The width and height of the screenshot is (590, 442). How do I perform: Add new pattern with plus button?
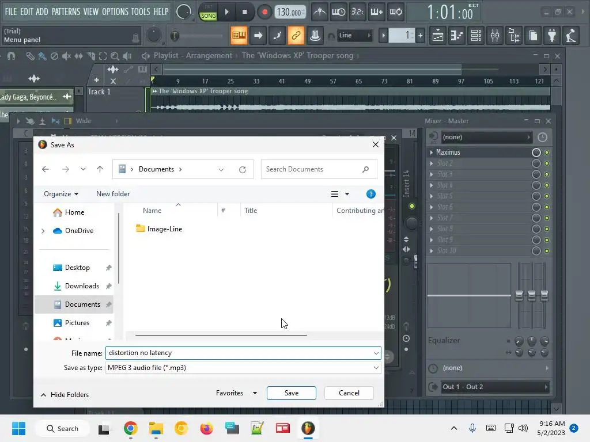[x=420, y=36]
